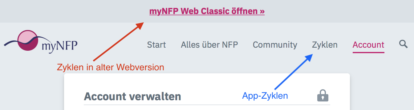Click the red text Zyklen in alter Webversion
This screenshot has width=414, height=110.
(111, 67)
